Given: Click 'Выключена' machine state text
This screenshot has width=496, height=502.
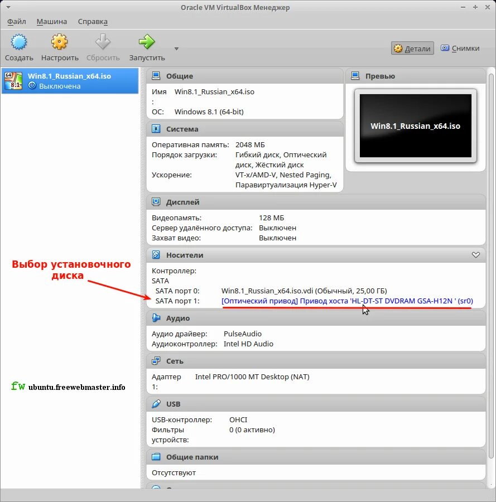Looking at the screenshot, I should [60, 86].
